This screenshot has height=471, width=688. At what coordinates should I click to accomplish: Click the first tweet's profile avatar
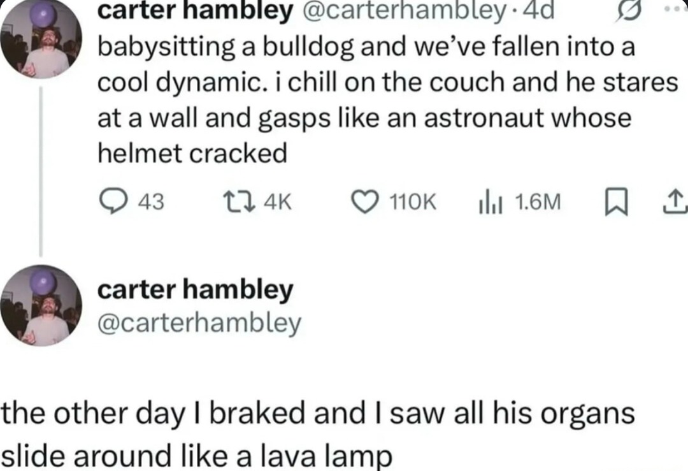[x=41, y=40]
